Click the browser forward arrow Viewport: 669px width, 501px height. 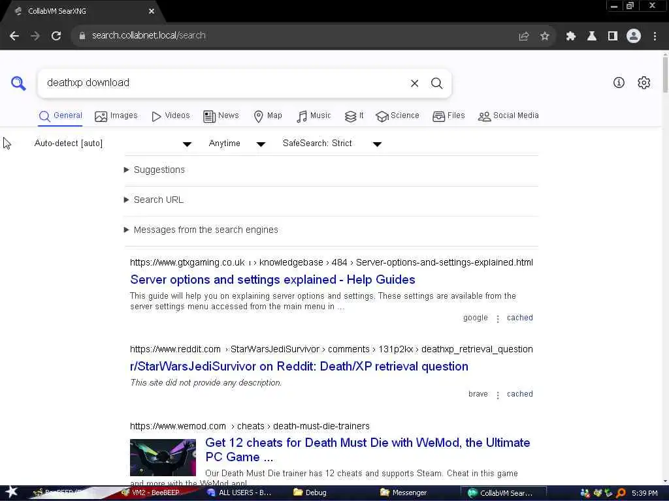click(35, 36)
